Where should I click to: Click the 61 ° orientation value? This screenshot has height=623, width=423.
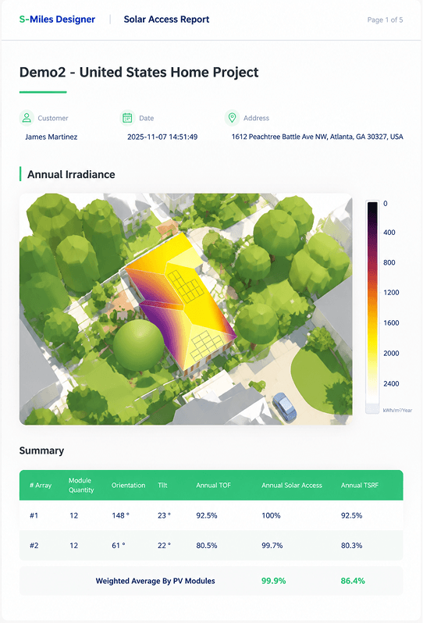(119, 546)
